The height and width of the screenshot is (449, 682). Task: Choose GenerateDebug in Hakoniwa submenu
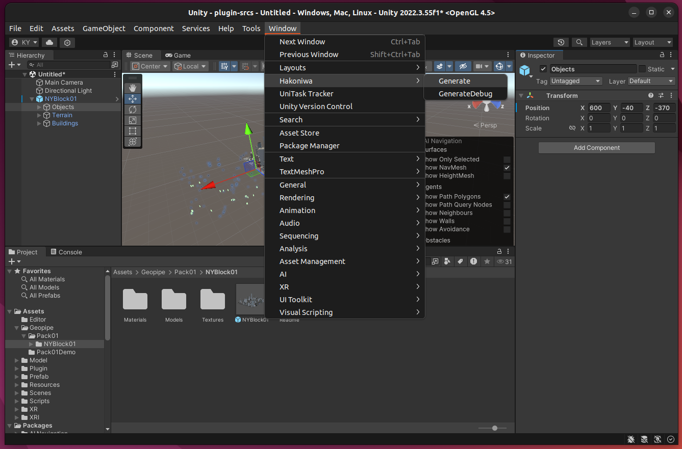coord(465,94)
